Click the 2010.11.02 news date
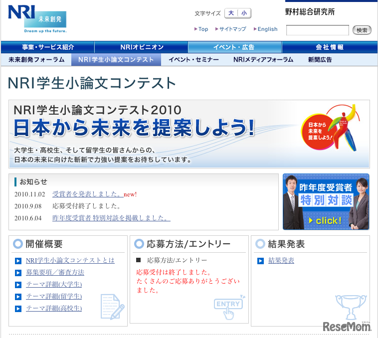Screen dimensions: 378x338 point(29,194)
